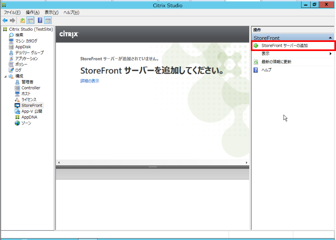Click the Up one level folder icon
Screen dimensions: 336x240
click(x=23, y=21)
